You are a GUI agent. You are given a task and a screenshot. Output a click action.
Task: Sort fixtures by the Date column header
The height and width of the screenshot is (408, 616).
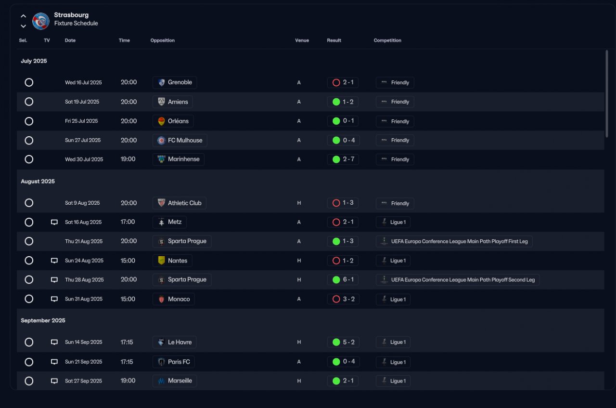pyautogui.click(x=70, y=40)
